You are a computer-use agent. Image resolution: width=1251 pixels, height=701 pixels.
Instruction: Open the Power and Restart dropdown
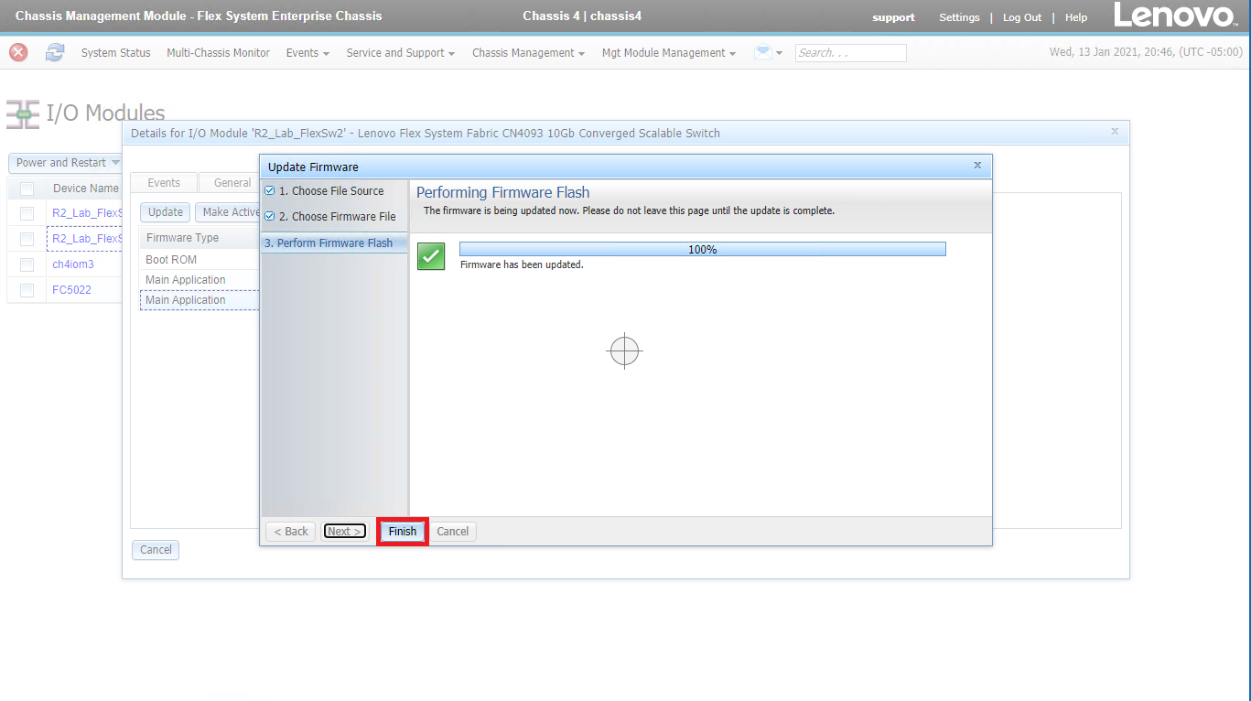[66, 163]
